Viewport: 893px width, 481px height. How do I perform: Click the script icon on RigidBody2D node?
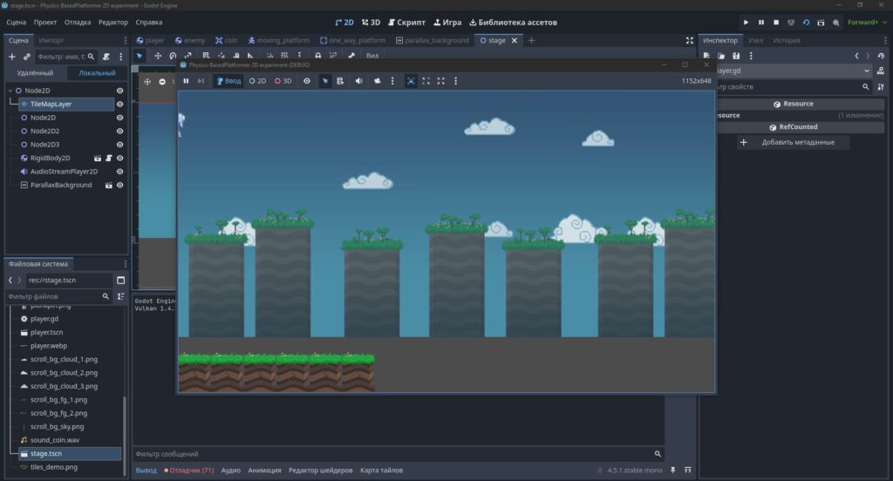coord(108,158)
